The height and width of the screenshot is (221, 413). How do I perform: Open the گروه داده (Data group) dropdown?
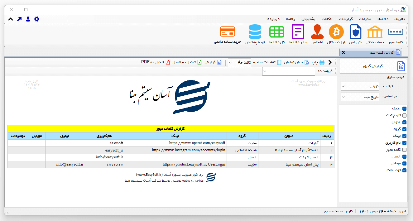click(x=288, y=71)
